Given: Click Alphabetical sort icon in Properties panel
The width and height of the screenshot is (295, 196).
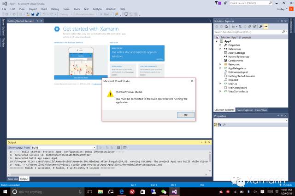Looking at the screenshot, I should click(219, 124).
